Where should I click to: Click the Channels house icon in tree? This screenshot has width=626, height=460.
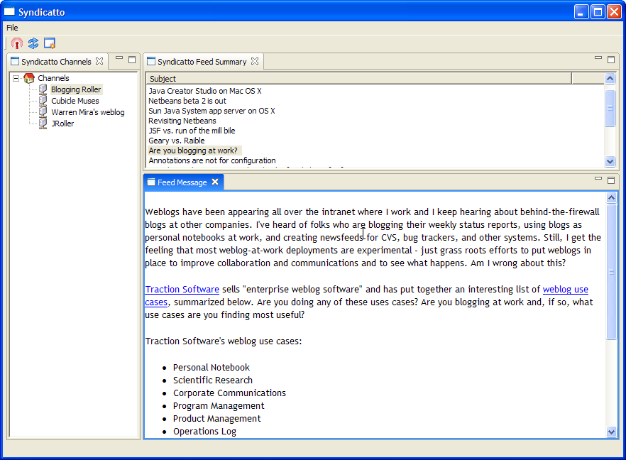(29, 78)
